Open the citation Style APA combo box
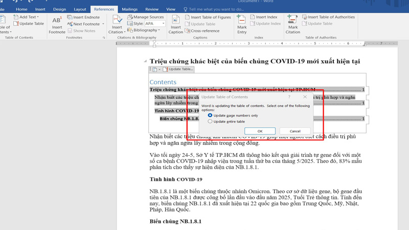Screen dimensions: 409x230 [x=155, y=24]
